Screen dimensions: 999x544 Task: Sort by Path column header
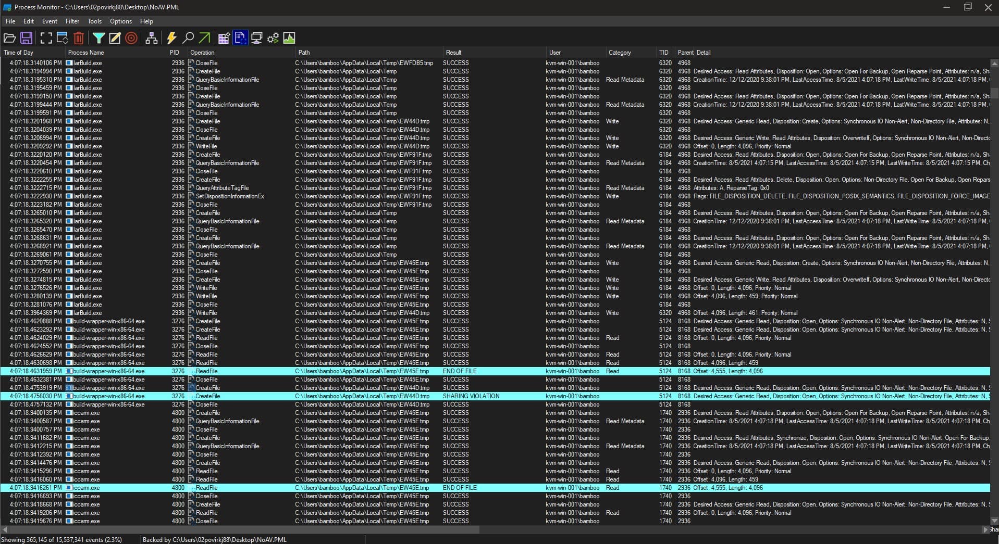[x=369, y=53]
